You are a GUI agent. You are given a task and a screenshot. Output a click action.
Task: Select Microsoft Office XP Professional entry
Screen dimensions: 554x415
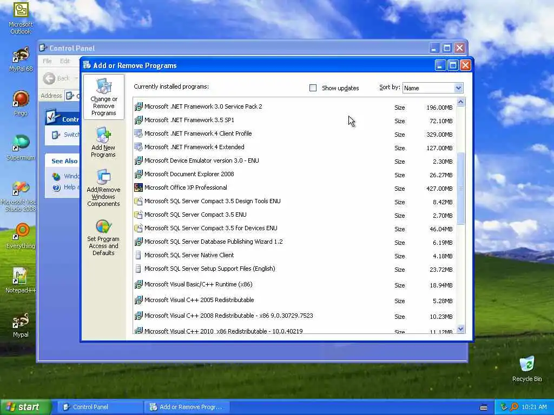pos(294,188)
